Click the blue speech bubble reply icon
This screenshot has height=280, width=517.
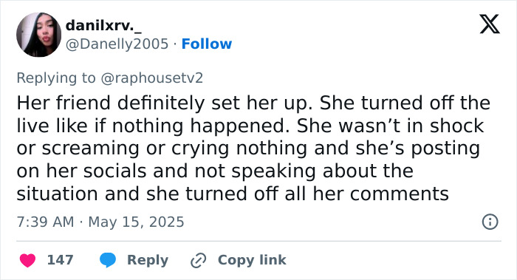tap(108, 260)
